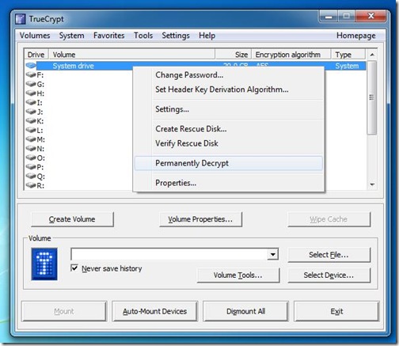Select the F: drive icon
Viewport: 399px width, 346px height.
(31, 75)
